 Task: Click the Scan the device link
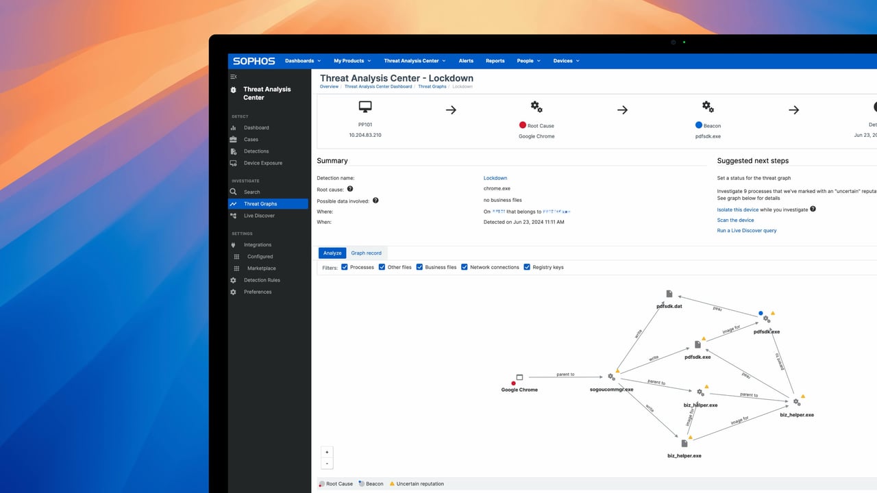click(735, 220)
